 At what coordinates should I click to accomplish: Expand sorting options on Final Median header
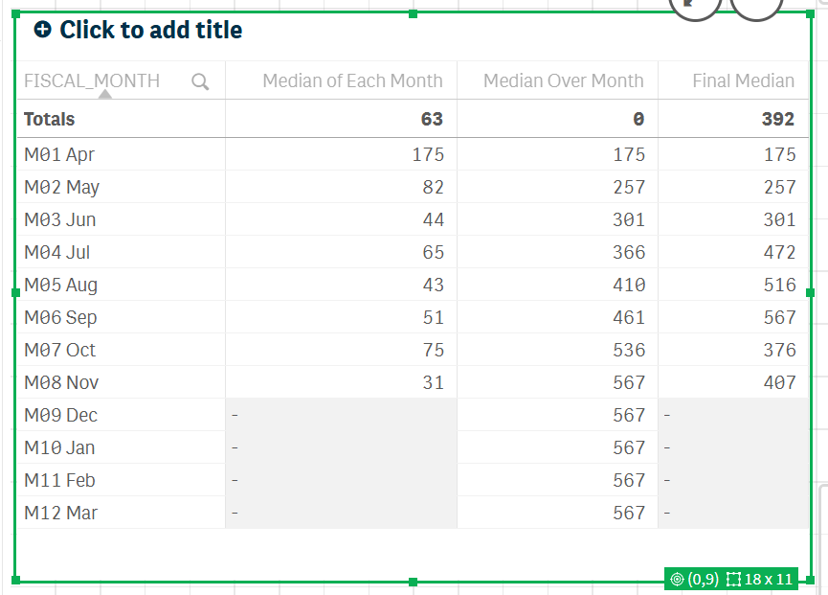(749, 81)
